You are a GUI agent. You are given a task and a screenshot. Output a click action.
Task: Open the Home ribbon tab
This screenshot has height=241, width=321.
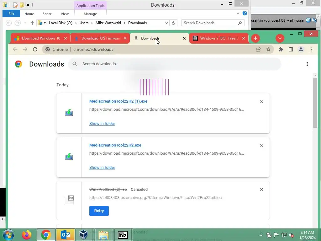(x=29, y=14)
